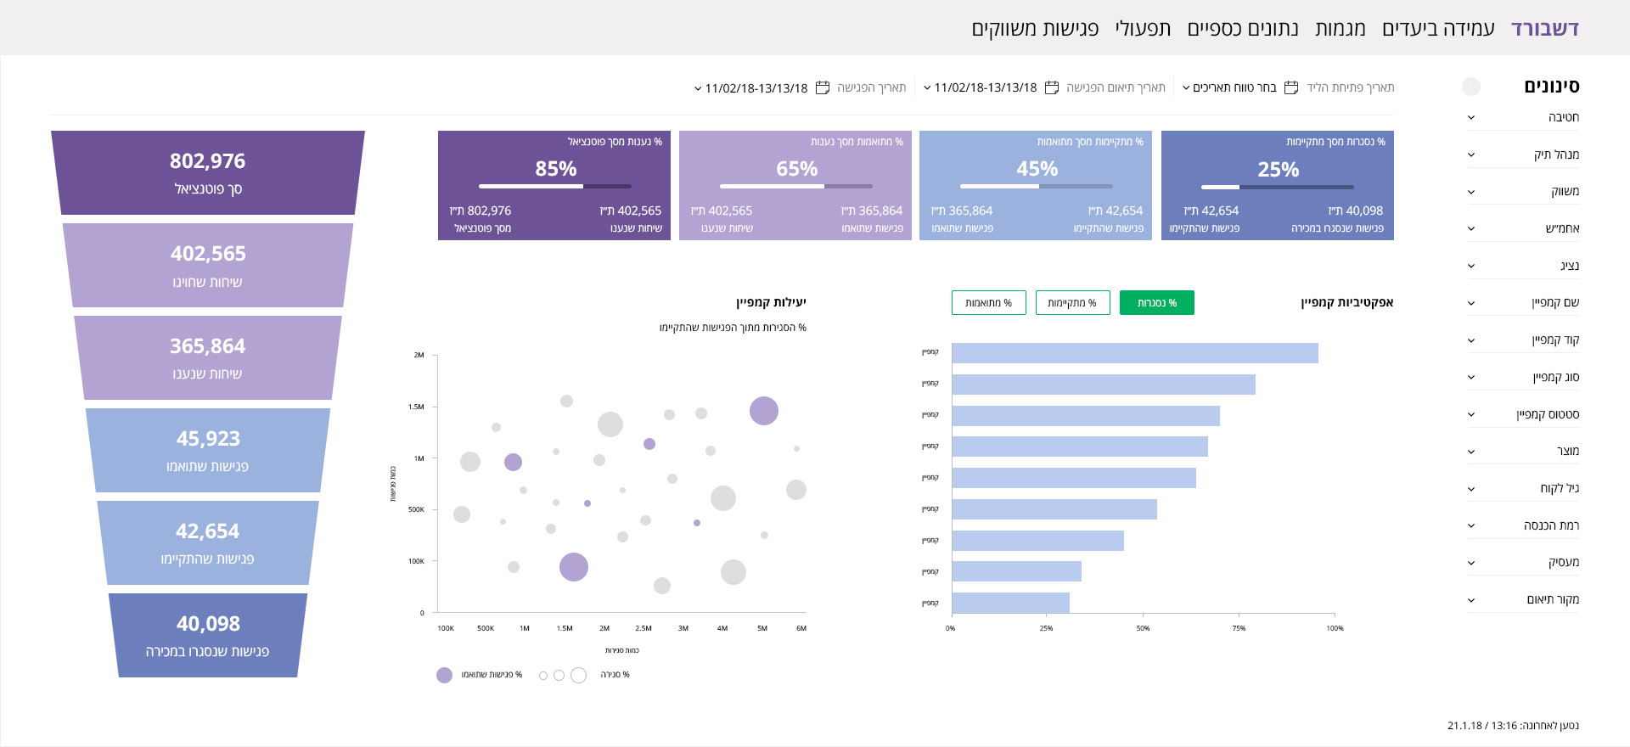Switch to the מגמות tab
Image resolution: width=1630 pixels, height=747 pixels.
tap(1340, 29)
